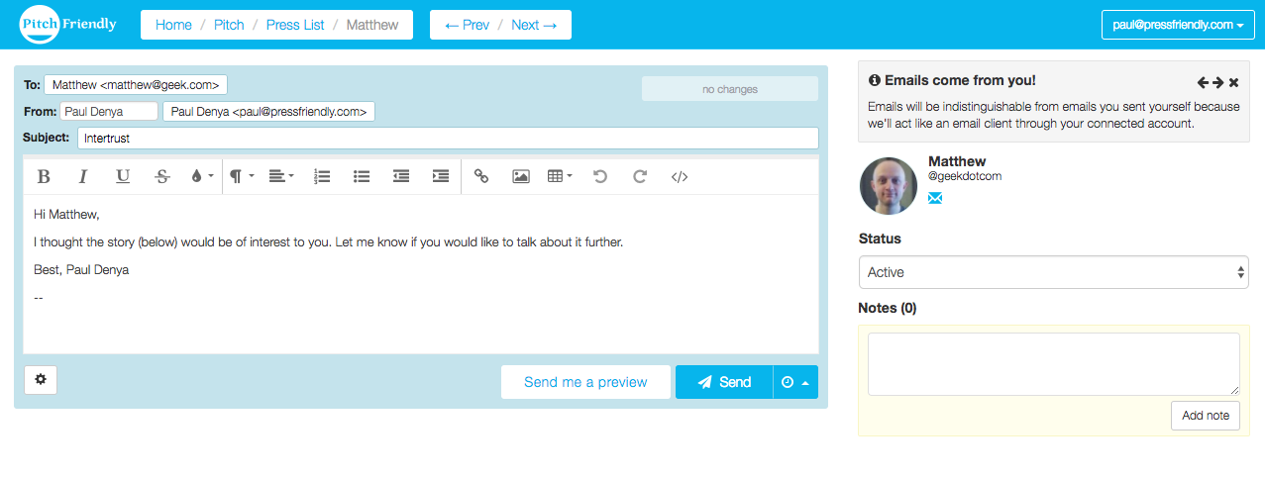Go to the previous contact with Prev
The image size is (1265, 479).
click(467, 25)
